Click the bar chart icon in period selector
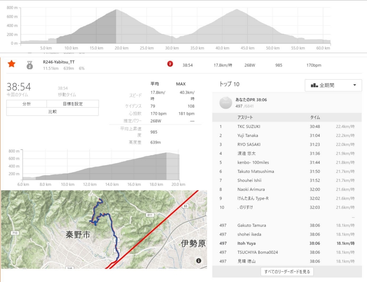Image resolution: width=367 pixels, height=282 pixels. pyautogui.click(x=314, y=85)
